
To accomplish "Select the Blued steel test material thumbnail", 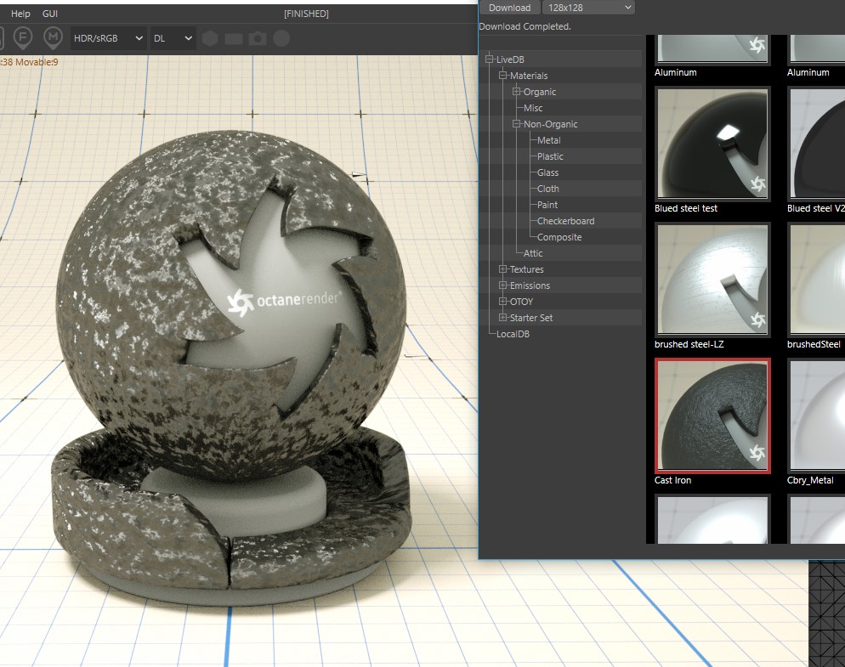I will (712, 144).
